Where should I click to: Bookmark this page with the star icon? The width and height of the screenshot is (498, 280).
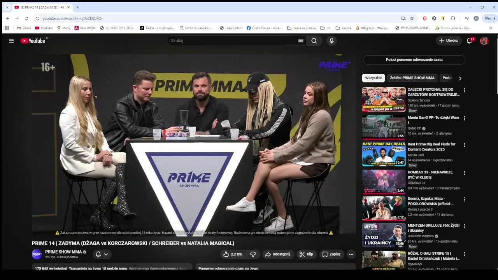coord(412,18)
